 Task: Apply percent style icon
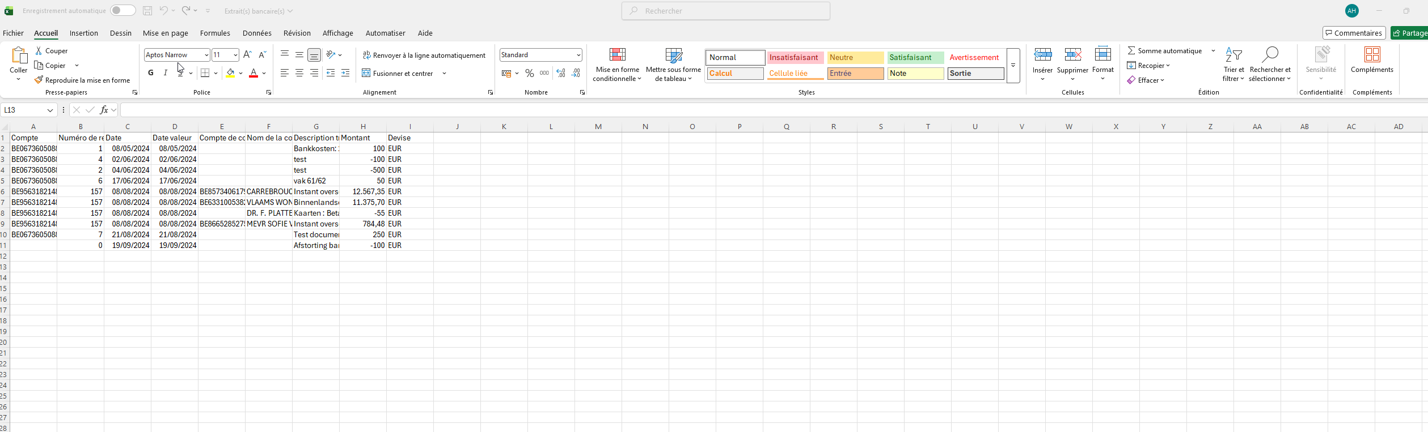click(x=530, y=73)
